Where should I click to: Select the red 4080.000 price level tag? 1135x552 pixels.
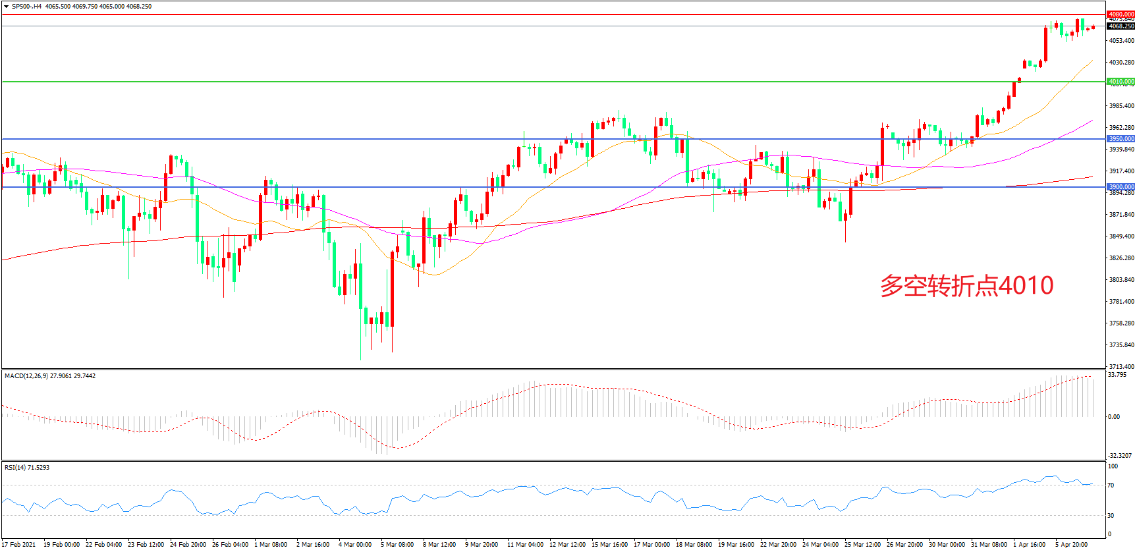click(1121, 14)
